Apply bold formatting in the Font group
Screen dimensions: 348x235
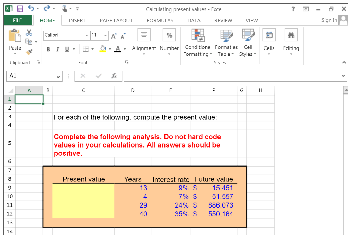[48, 49]
